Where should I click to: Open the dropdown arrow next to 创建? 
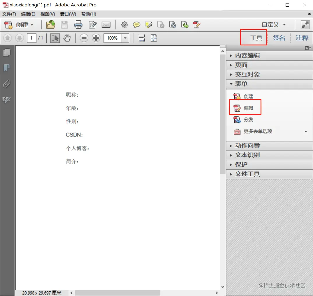pos(32,25)
